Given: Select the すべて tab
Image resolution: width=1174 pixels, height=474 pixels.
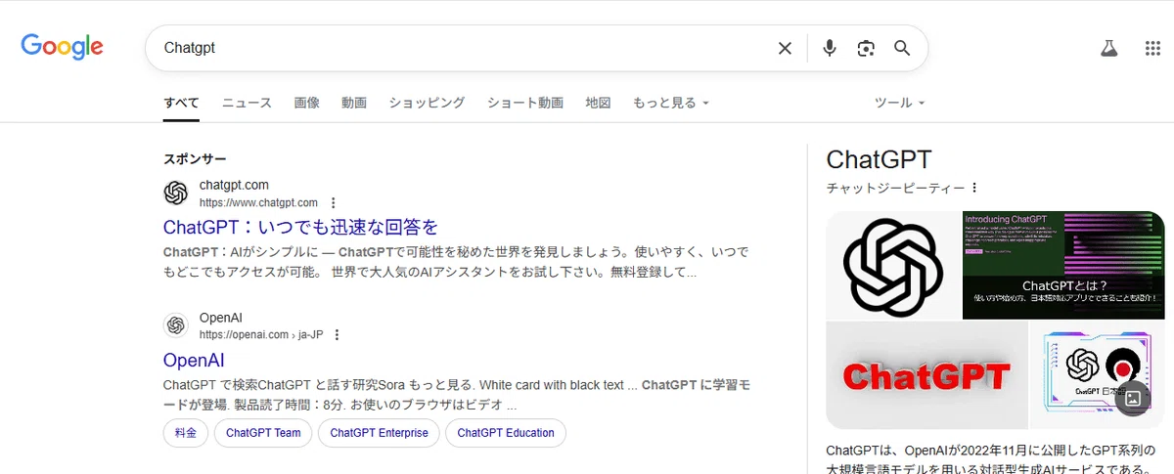Looking at the screenshot, I should (181, 103).
